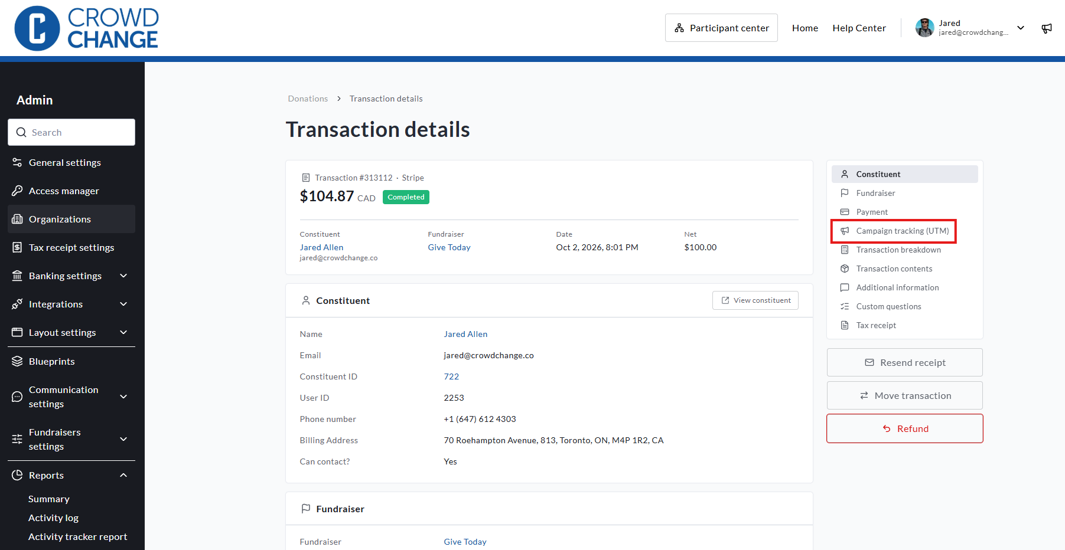Jump to Payment section

point(904,212)
